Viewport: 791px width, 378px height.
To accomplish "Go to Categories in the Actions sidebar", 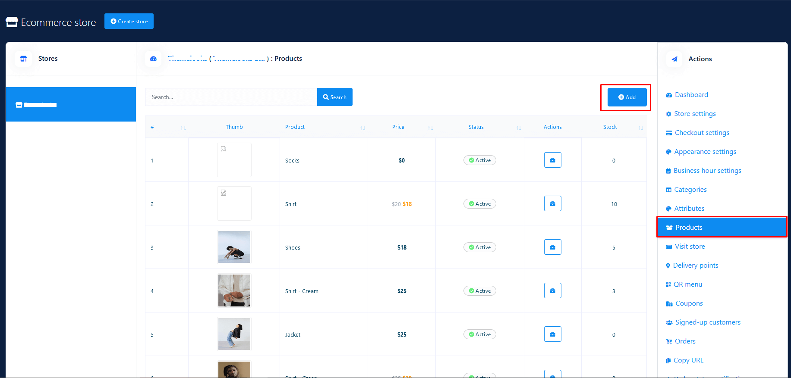I will click(x=690, y=190).
